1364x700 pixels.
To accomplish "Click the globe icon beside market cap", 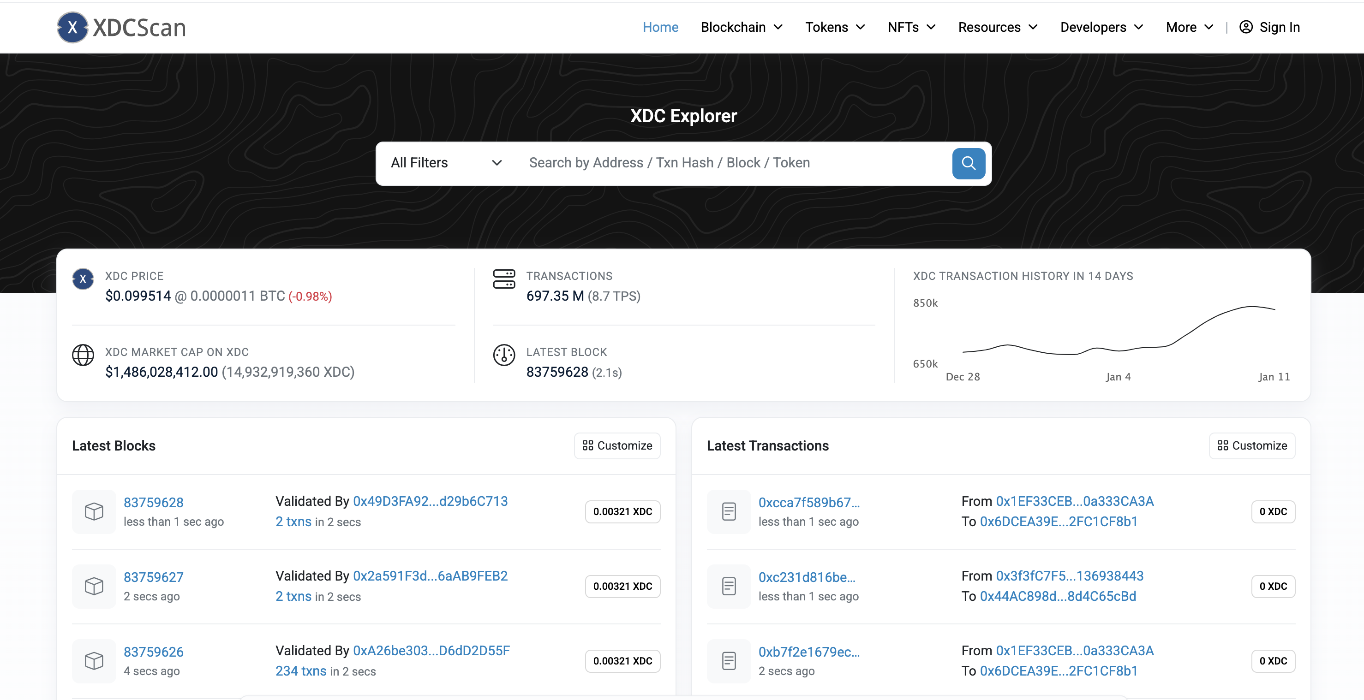I will pos(83,355).
